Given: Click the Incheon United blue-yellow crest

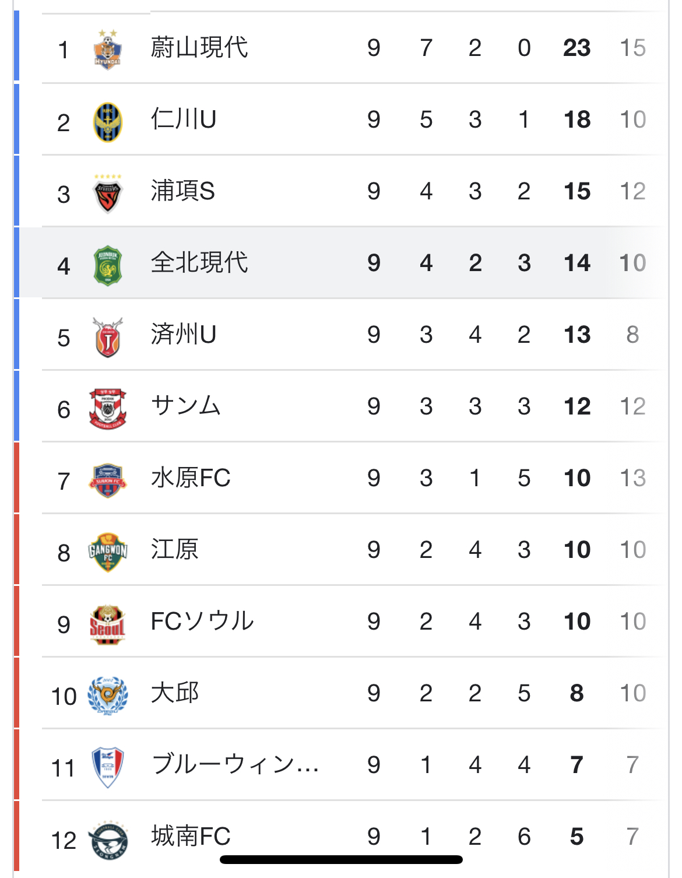Looking at the screenshot, I should pyautogui.click(x=108, y=121).
